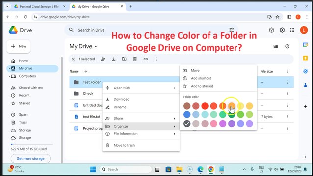The height and width of the screenshot is (176, 313).
Task: Open Starred in the sidebar
Action: [x=32, y=103]
